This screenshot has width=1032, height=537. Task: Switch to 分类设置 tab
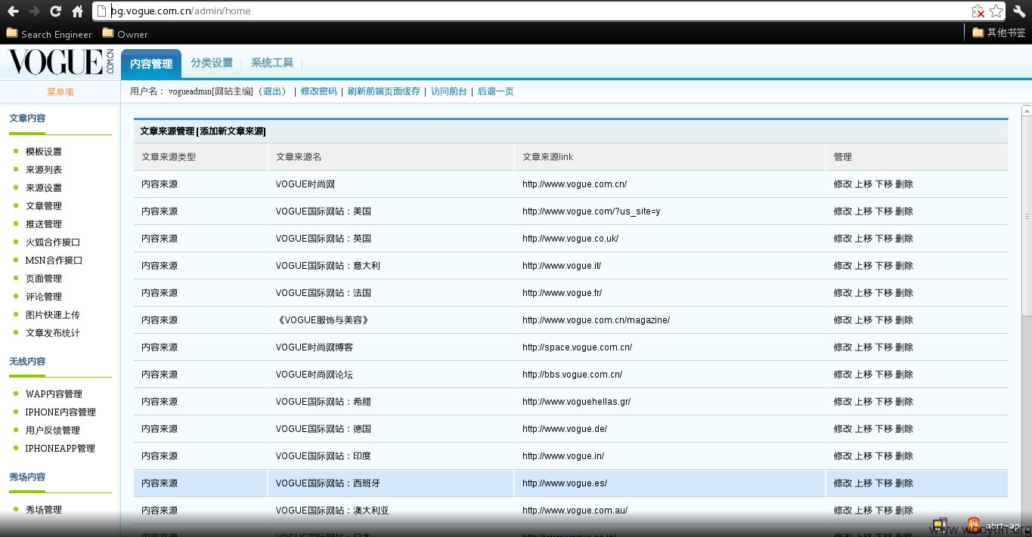[212, 63]
